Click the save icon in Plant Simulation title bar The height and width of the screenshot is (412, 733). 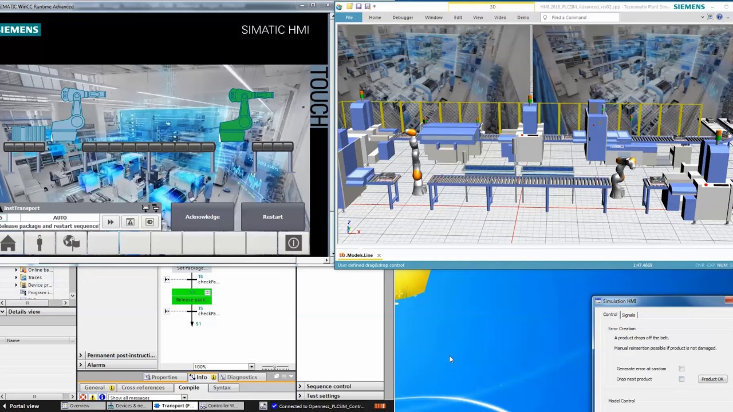[x=358, y=6]
